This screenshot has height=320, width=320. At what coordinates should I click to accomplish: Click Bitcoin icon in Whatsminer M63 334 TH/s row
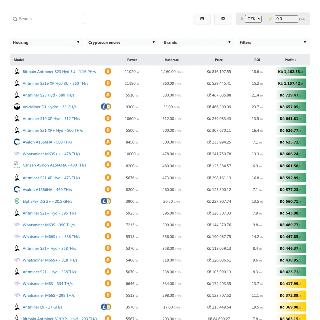point(108,283)
